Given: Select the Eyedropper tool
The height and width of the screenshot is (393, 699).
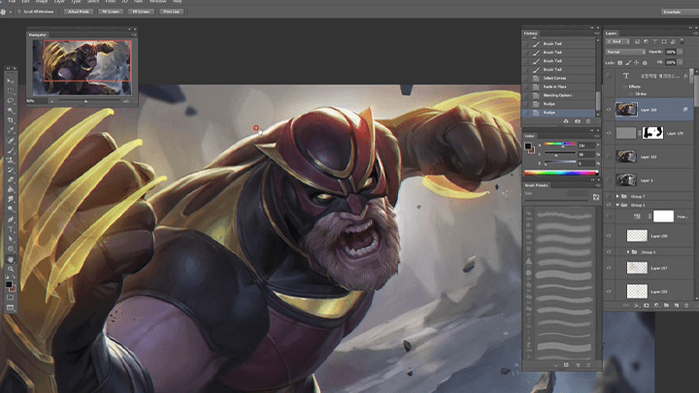Looking at the screenshot, I should (11, 130).
